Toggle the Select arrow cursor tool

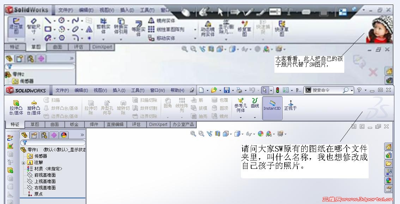[265, 90]
